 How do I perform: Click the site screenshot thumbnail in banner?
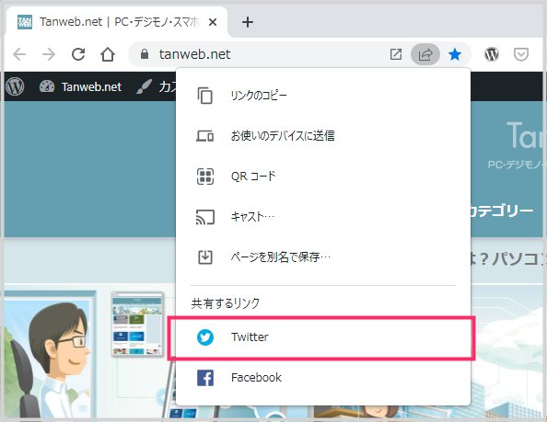click(137, 324)
